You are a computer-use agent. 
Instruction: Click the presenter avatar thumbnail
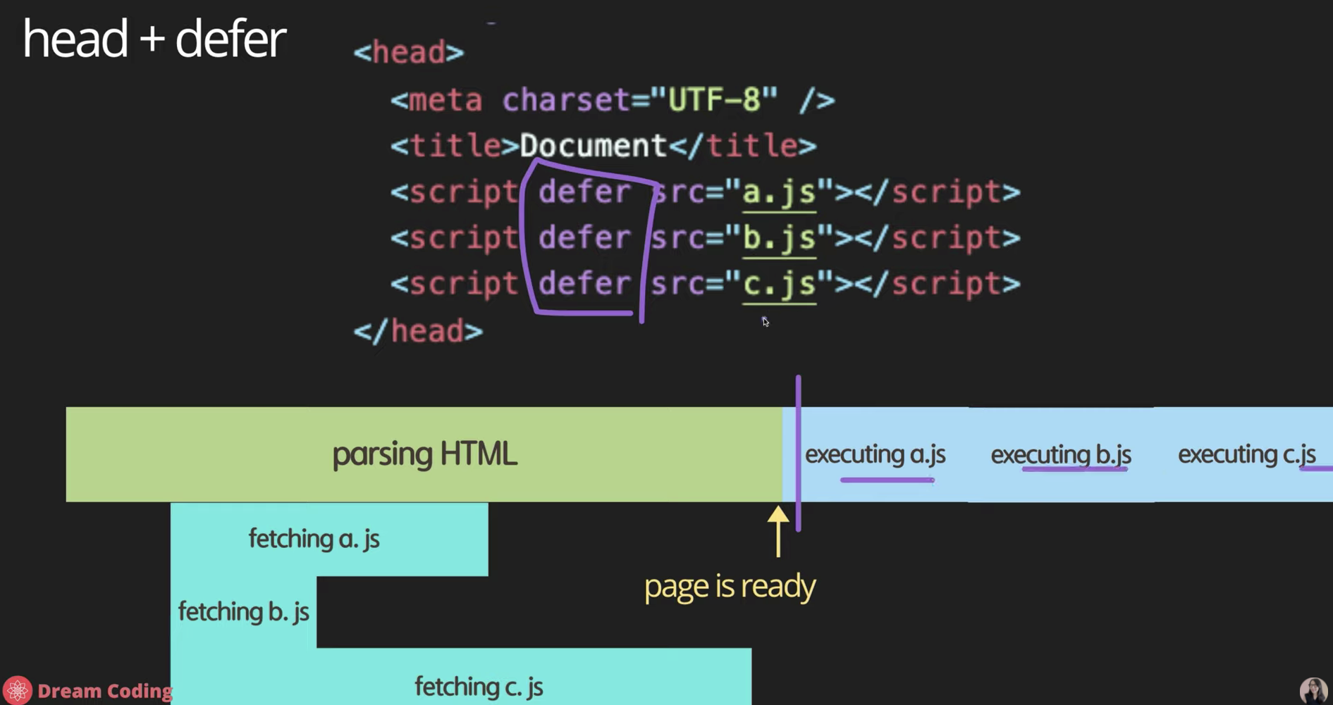[x=1313, y=690]
